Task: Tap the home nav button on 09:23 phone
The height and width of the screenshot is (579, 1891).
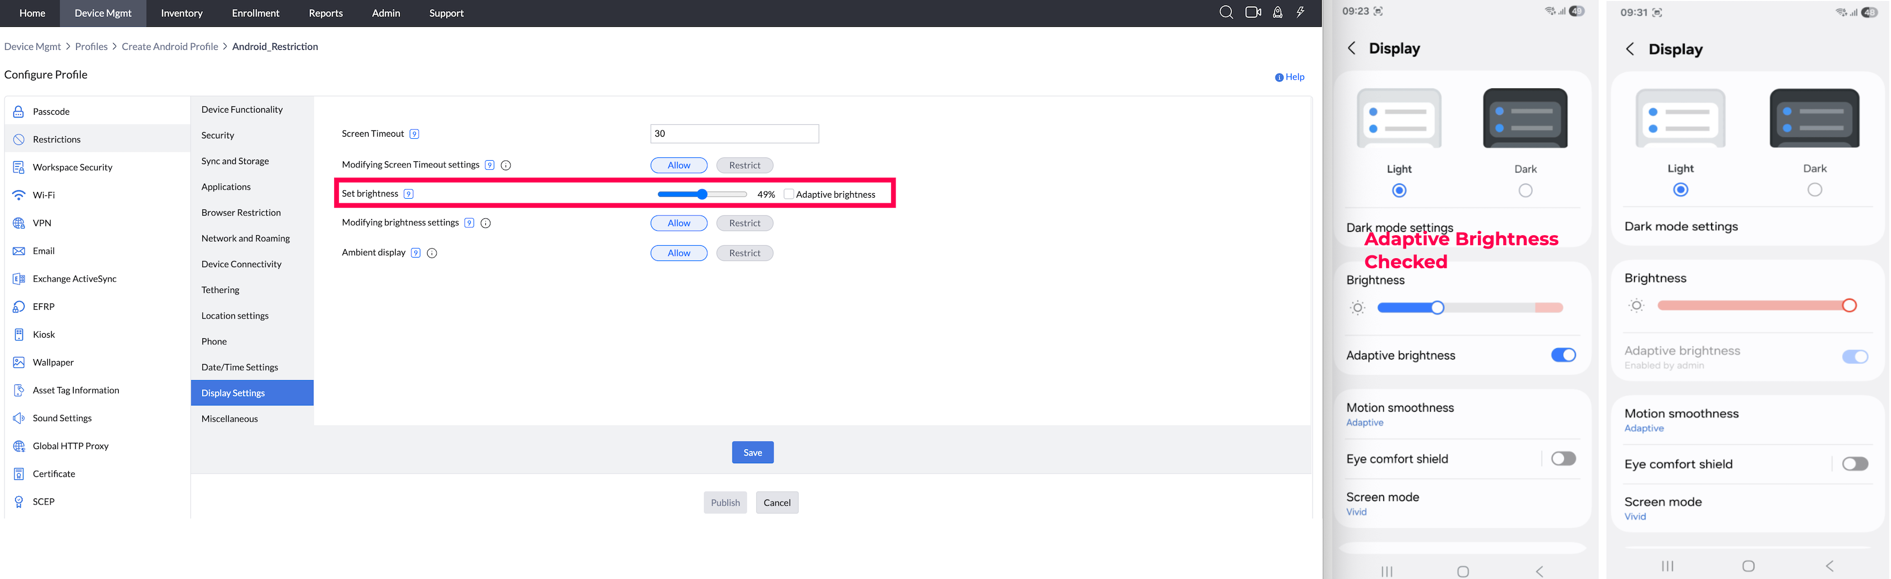Action: (x=1463, y=571)
